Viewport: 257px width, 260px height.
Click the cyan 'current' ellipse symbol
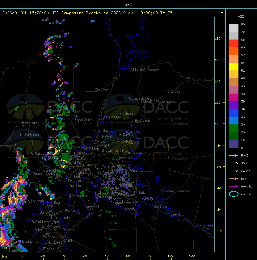tap(234, 194)
